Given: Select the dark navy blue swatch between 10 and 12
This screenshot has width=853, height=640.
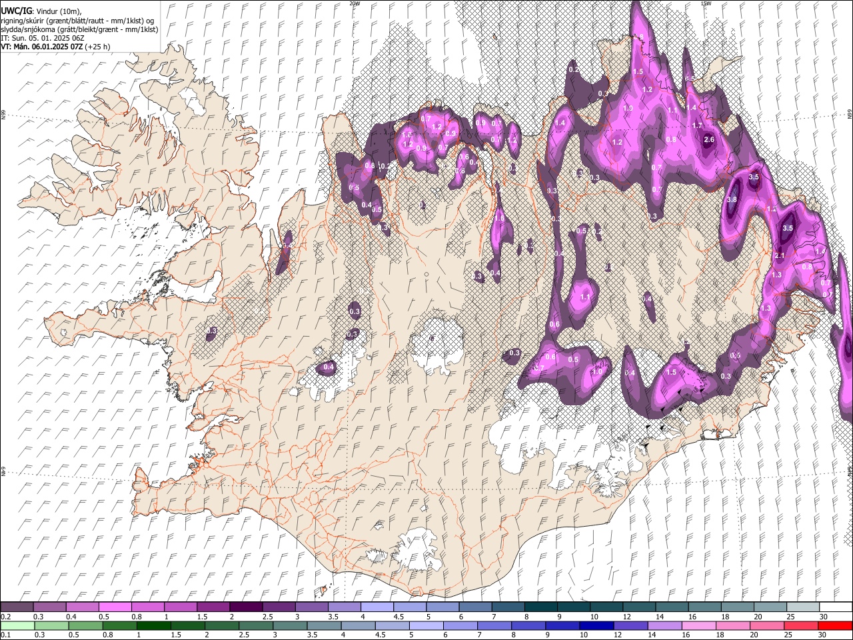Looking at the screenshot, I should [596, 625].
